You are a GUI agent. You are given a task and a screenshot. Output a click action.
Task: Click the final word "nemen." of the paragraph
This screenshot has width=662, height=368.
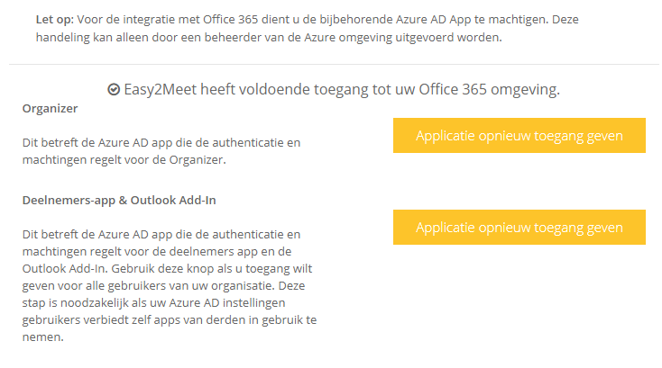(43, 337)
